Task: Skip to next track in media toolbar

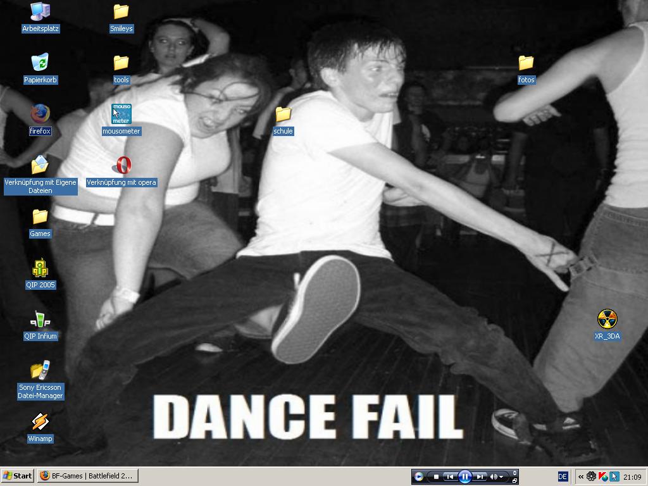Action: point(480,477)
